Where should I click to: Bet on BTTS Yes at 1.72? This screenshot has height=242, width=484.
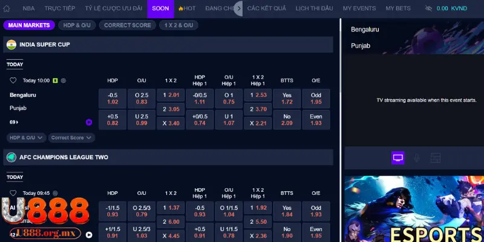(287, 99)
